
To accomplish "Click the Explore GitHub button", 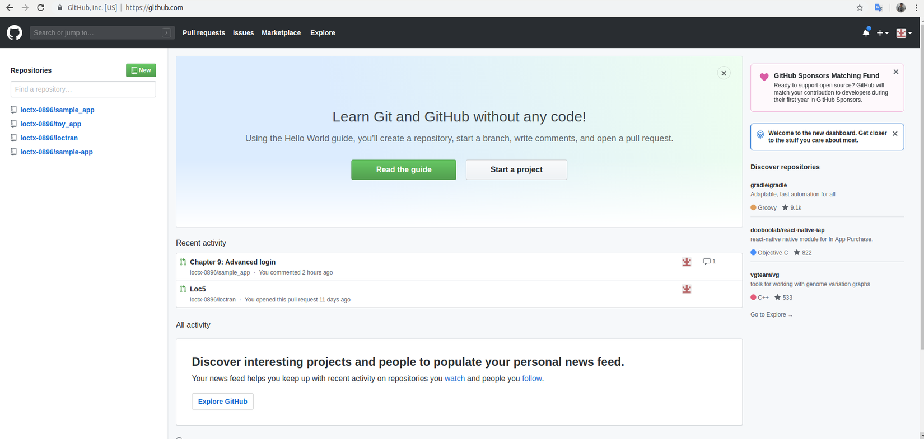I will click(223, 402).
